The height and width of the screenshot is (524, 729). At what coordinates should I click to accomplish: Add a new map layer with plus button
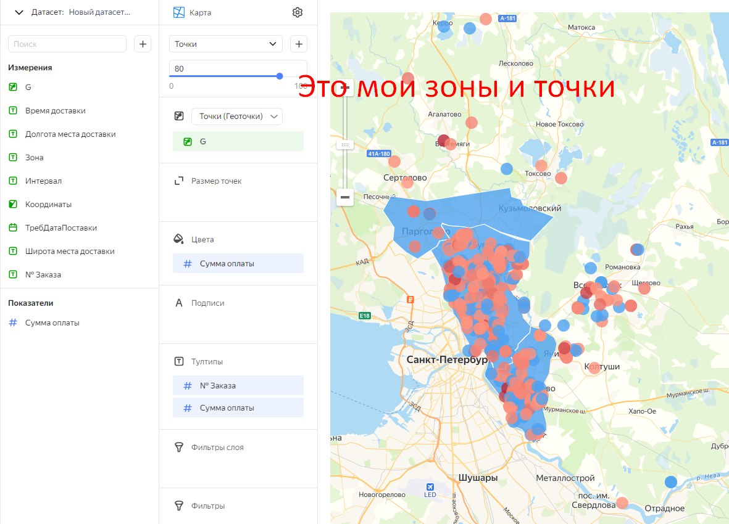tap(299, 44)
